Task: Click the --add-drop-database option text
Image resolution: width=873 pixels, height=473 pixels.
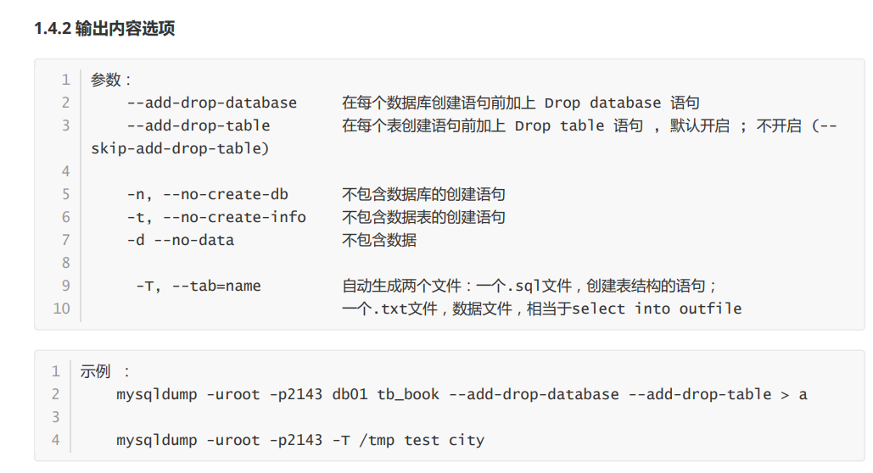Action: tap(211, 103)
